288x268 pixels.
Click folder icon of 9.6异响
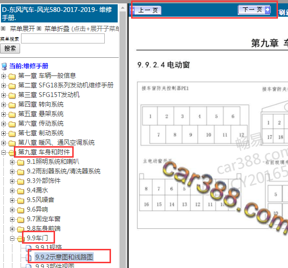coord(21,210)
